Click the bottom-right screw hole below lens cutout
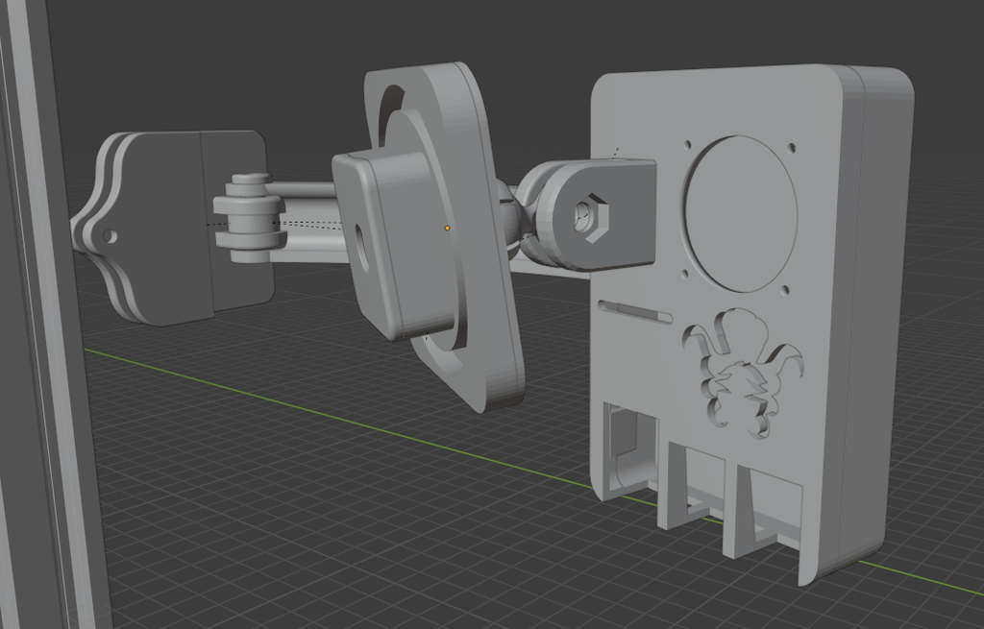984x629 pixels. 784,291
